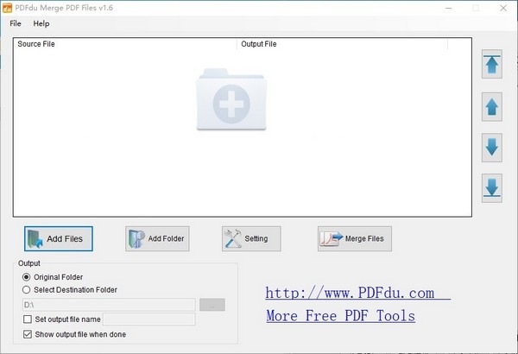
Task: Enable the Set output file name checkbox
Action: [x=28, y=319]
